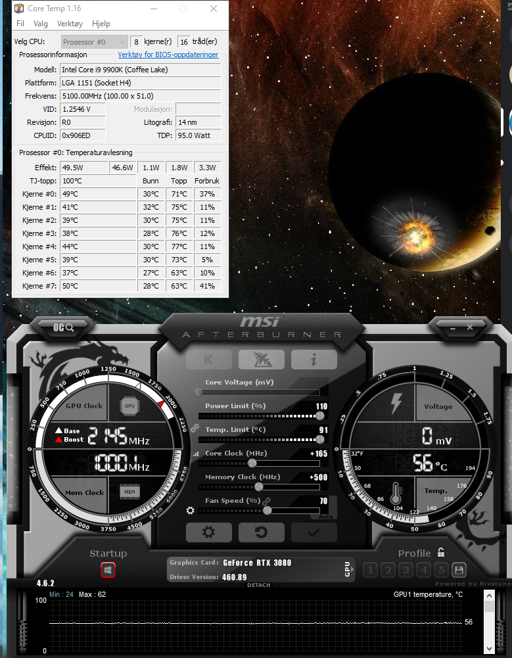Viewport: 512px width, 658px height.
Task: Adjust the Core Voltage slider handle
Action: coord(198,392)
